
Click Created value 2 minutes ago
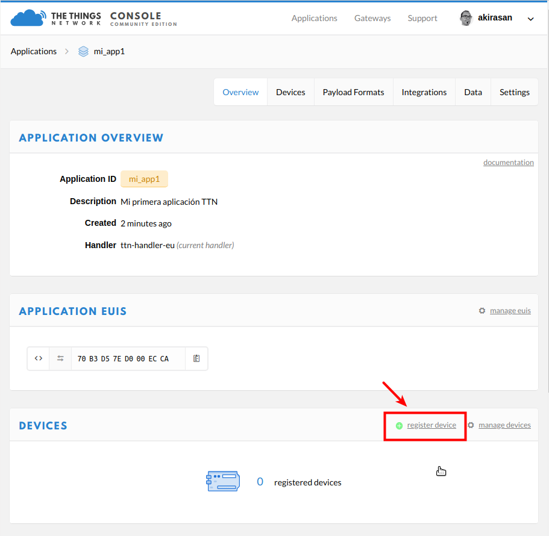tap(146, 223)
